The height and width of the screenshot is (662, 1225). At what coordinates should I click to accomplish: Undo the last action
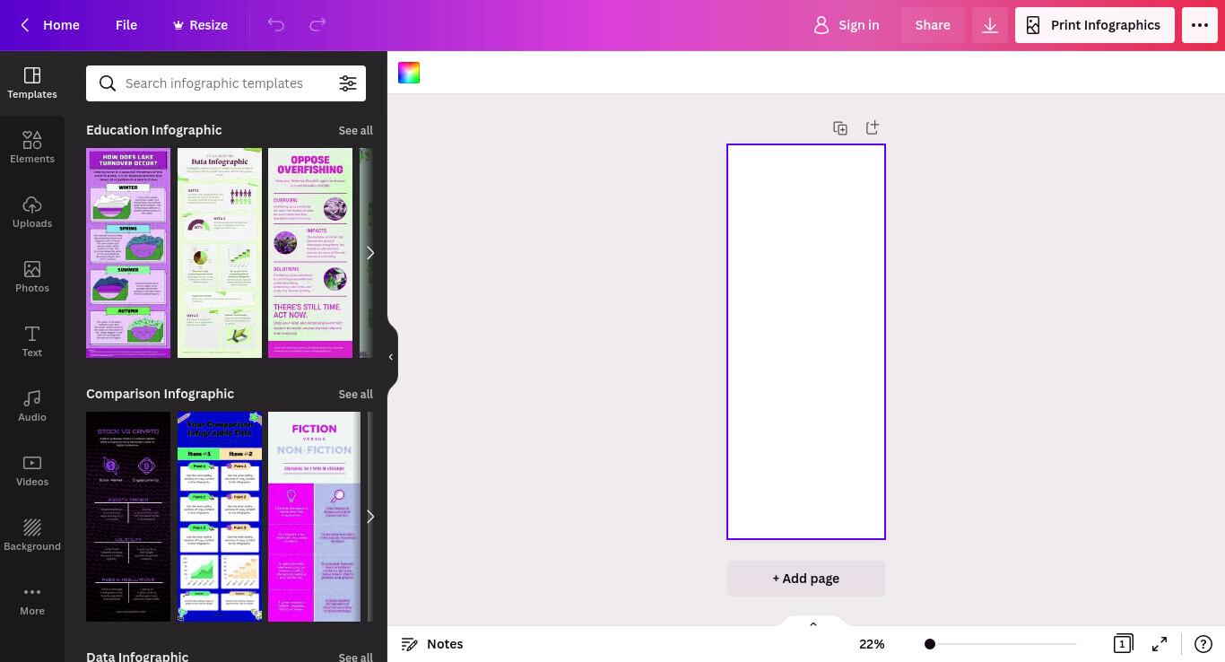pos(276,25)
